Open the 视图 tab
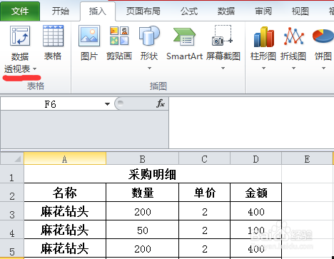 click(300, 11)
